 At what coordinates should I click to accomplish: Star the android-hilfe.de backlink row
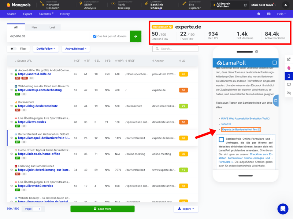coord(11,74)
